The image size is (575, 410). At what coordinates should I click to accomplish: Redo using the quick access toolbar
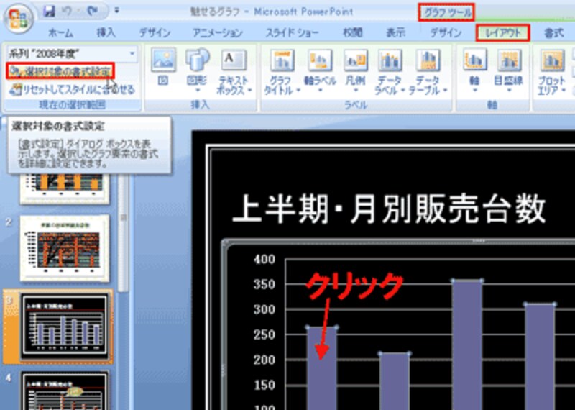[x=93, y=12]
